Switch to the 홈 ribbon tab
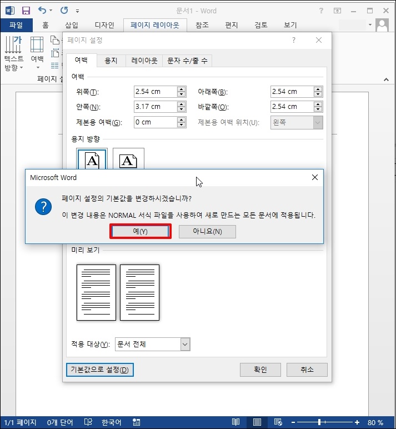The image size is (396, 429). tap(46, 25)
